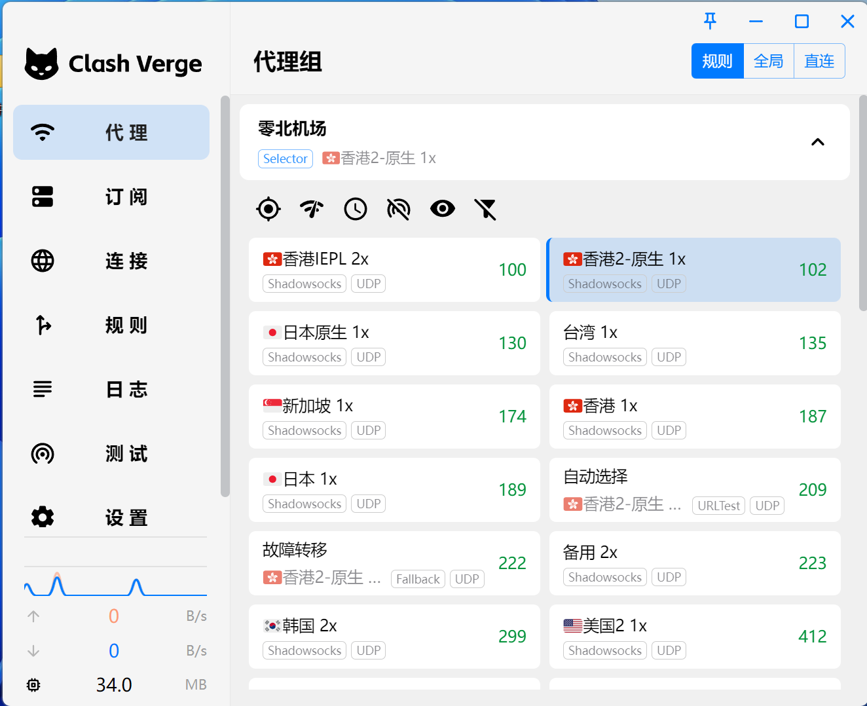Click the traffic graph in the sidebar
The image size is (867, 706).
pos(115,582)
